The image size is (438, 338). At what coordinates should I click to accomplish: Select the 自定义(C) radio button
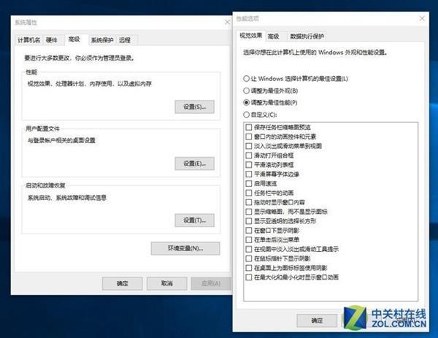(x=246, y=115)
